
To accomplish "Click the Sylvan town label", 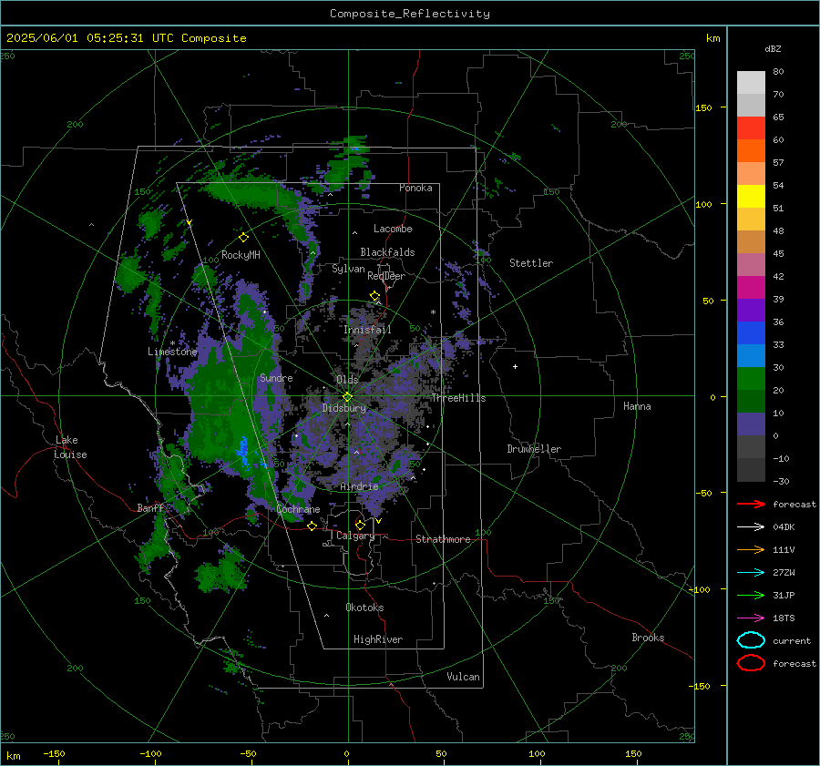I will click(348, 269).
